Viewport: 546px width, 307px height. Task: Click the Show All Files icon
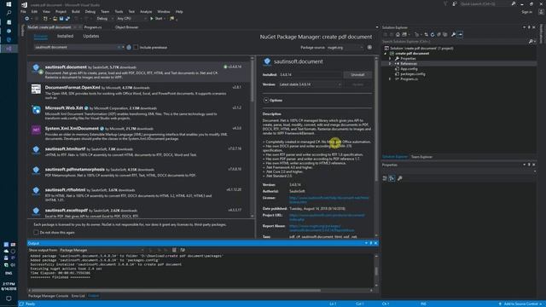click(x=445, y=34)
